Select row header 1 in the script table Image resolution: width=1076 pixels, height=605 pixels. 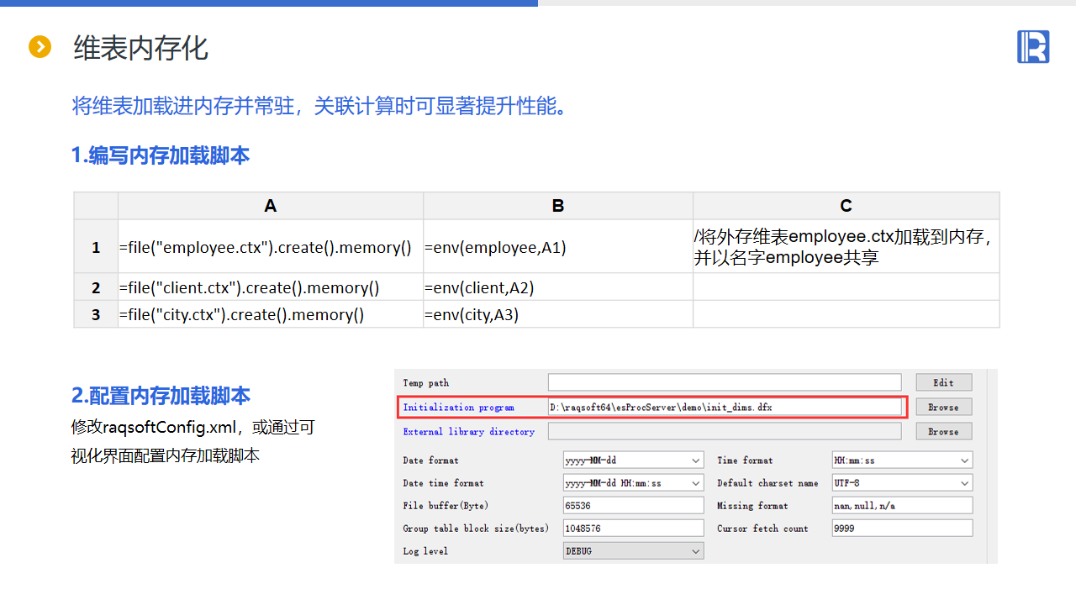(x=96, y=247)
